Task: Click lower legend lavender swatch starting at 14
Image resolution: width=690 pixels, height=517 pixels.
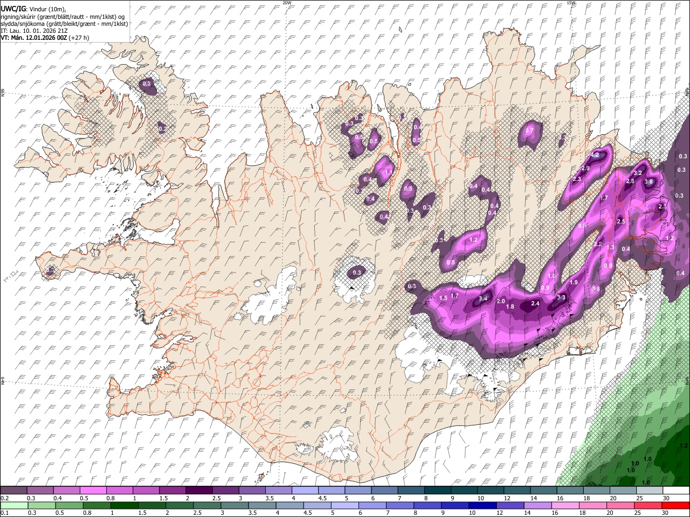Action: tap(538, 505)
